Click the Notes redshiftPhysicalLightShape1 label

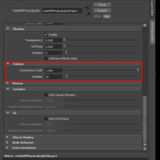31,156
